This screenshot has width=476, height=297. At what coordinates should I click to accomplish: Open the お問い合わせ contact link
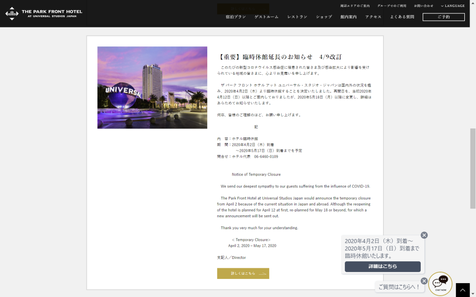point(424,6)
